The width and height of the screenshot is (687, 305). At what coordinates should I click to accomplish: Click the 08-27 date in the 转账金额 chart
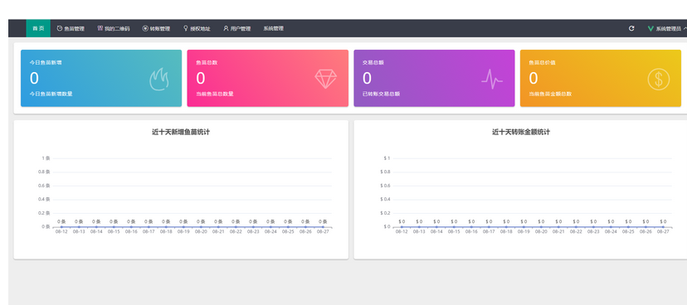pos(663,231)
